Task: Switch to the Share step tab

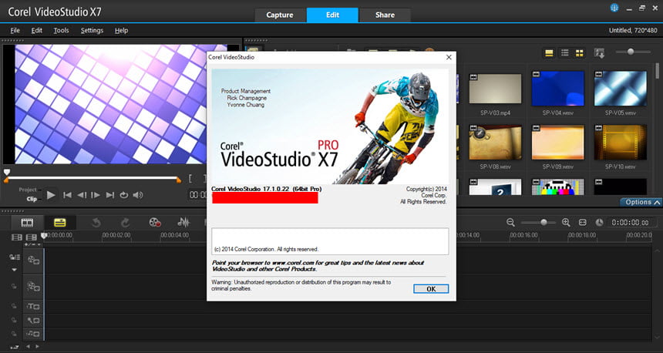Action: coord(385,15)
